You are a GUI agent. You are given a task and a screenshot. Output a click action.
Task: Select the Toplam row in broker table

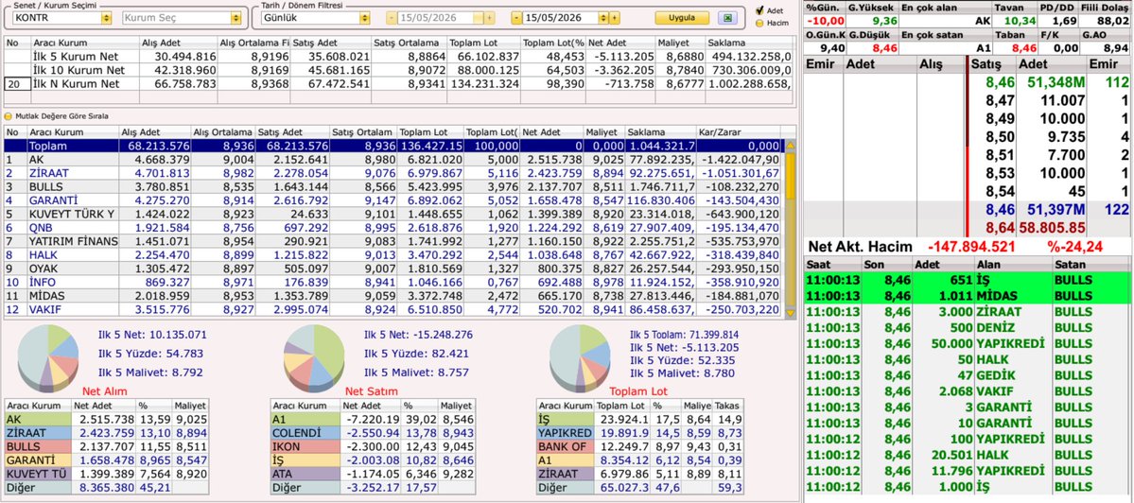(x=393, y=146)
